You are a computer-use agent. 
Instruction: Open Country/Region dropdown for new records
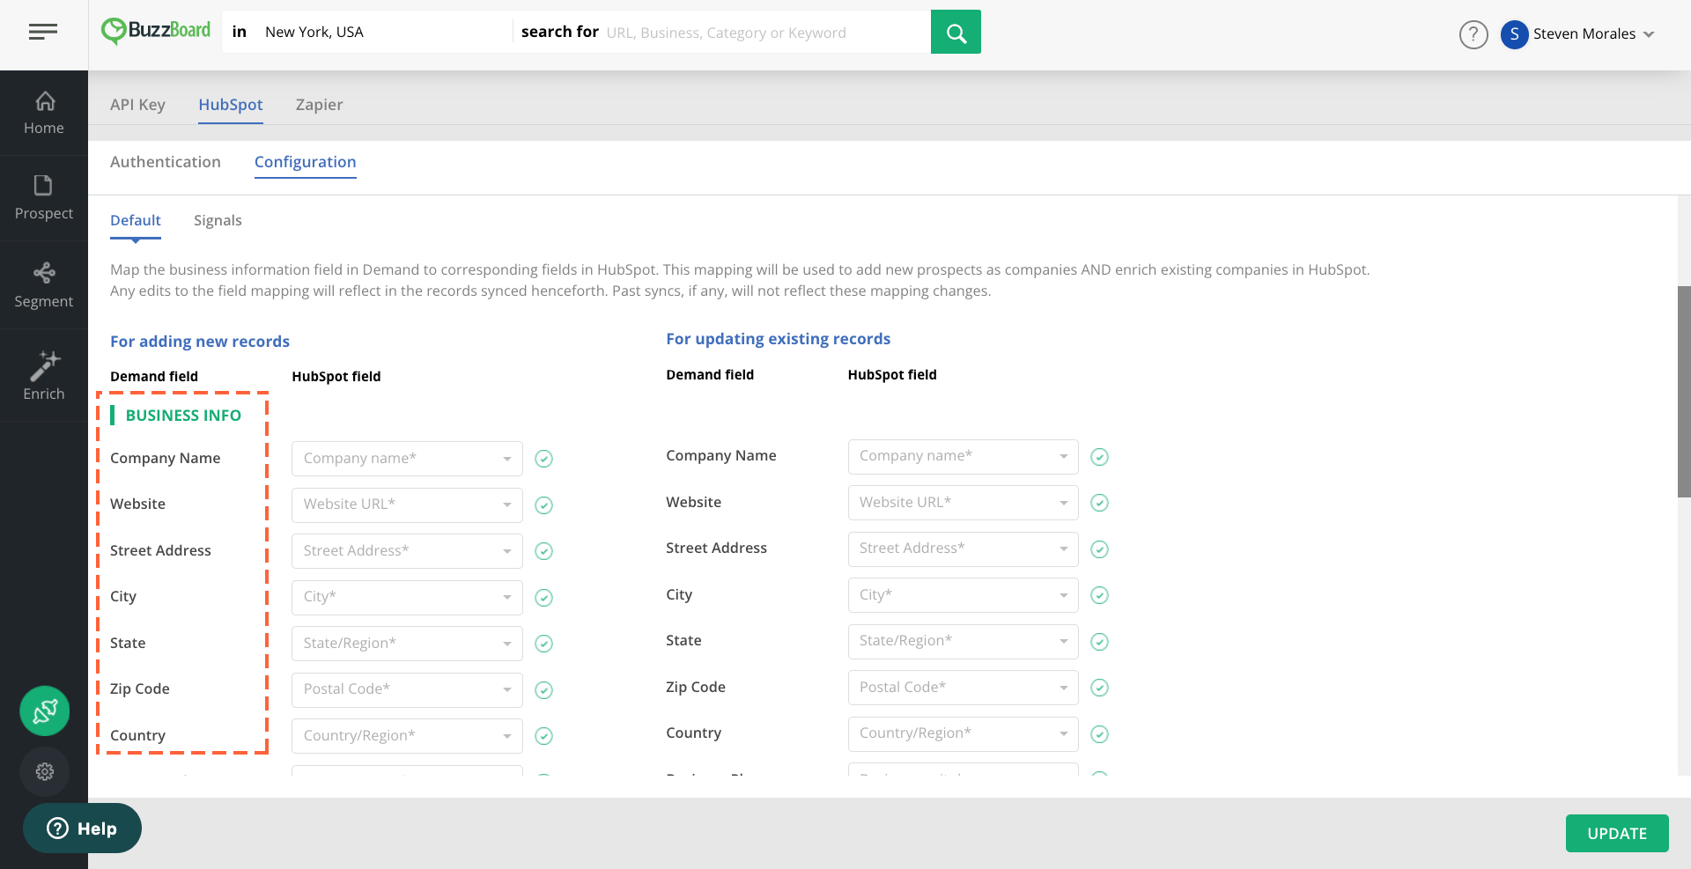(407, 736)
